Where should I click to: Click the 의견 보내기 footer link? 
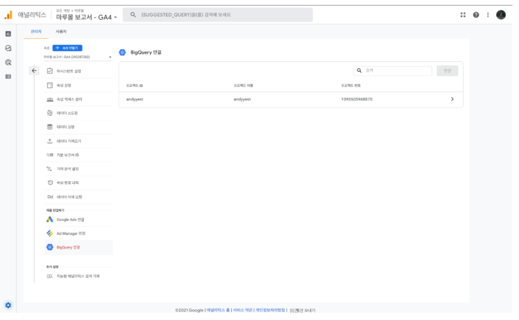point(303,310)
